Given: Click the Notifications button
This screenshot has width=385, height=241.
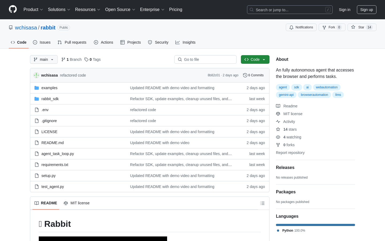Looking at the screenshot, I should 301,27.
